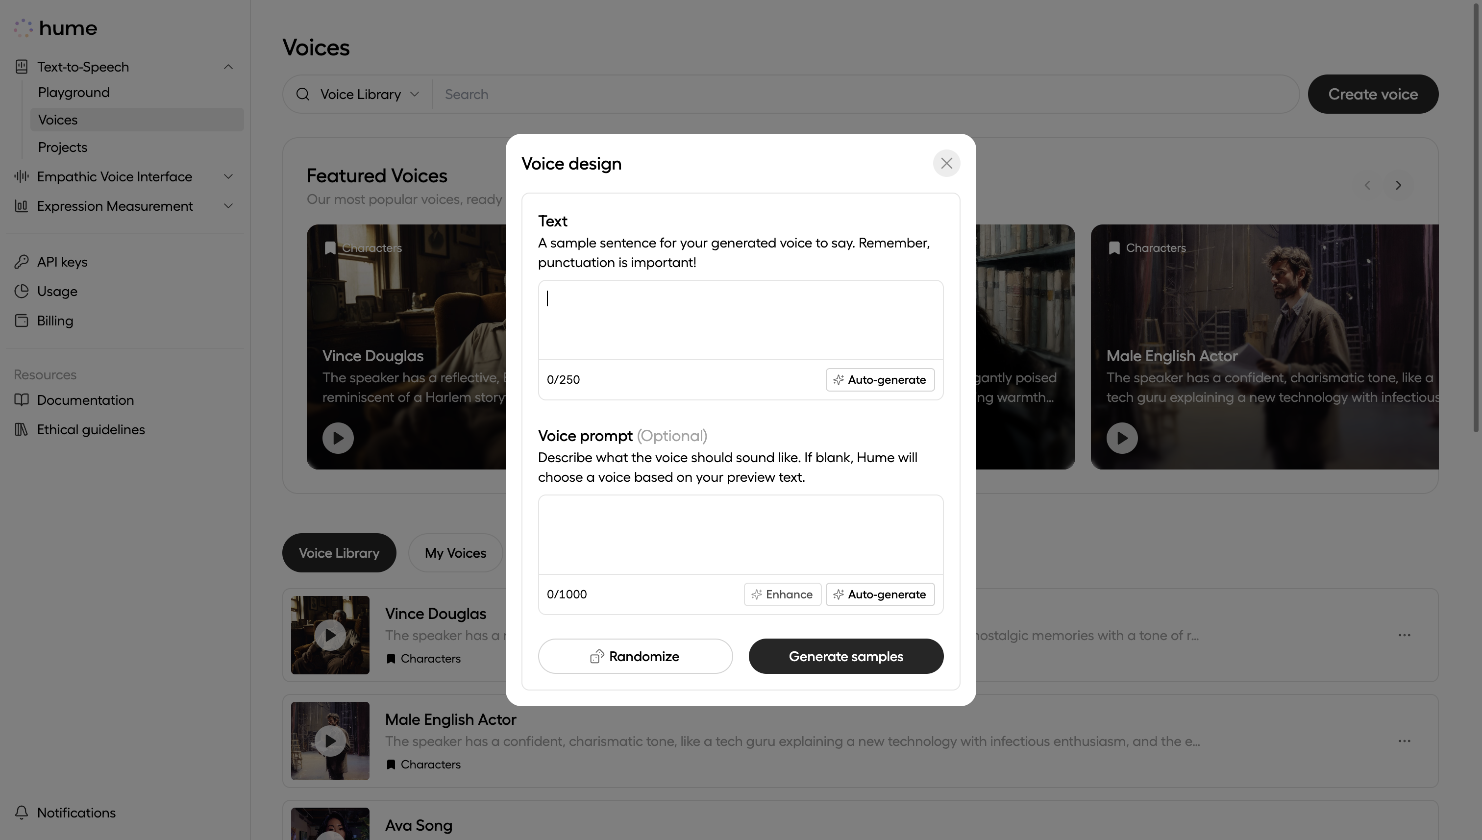Screen dimensions: 1482x840
Task: Click into the Voice prompt text box
Action: (741, 535)
